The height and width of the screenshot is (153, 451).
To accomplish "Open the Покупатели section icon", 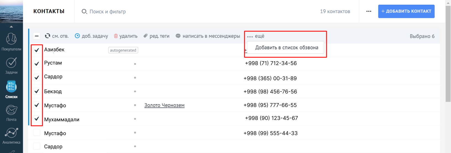I will click(x=11, y=39).
